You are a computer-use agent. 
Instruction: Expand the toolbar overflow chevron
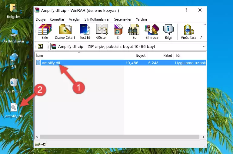[205, 24]
